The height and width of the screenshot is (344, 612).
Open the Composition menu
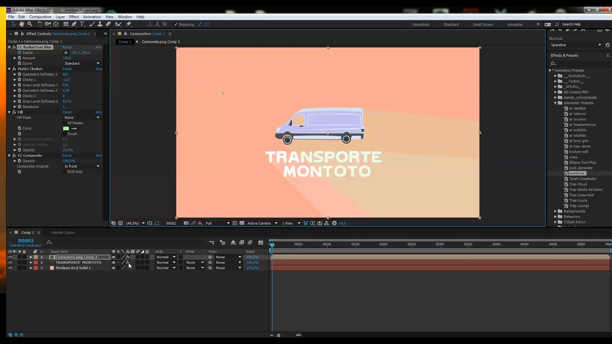pos(40,17)
